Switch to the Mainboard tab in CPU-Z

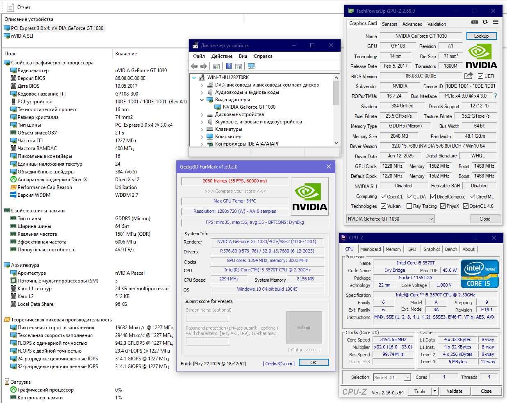point(371,249)
